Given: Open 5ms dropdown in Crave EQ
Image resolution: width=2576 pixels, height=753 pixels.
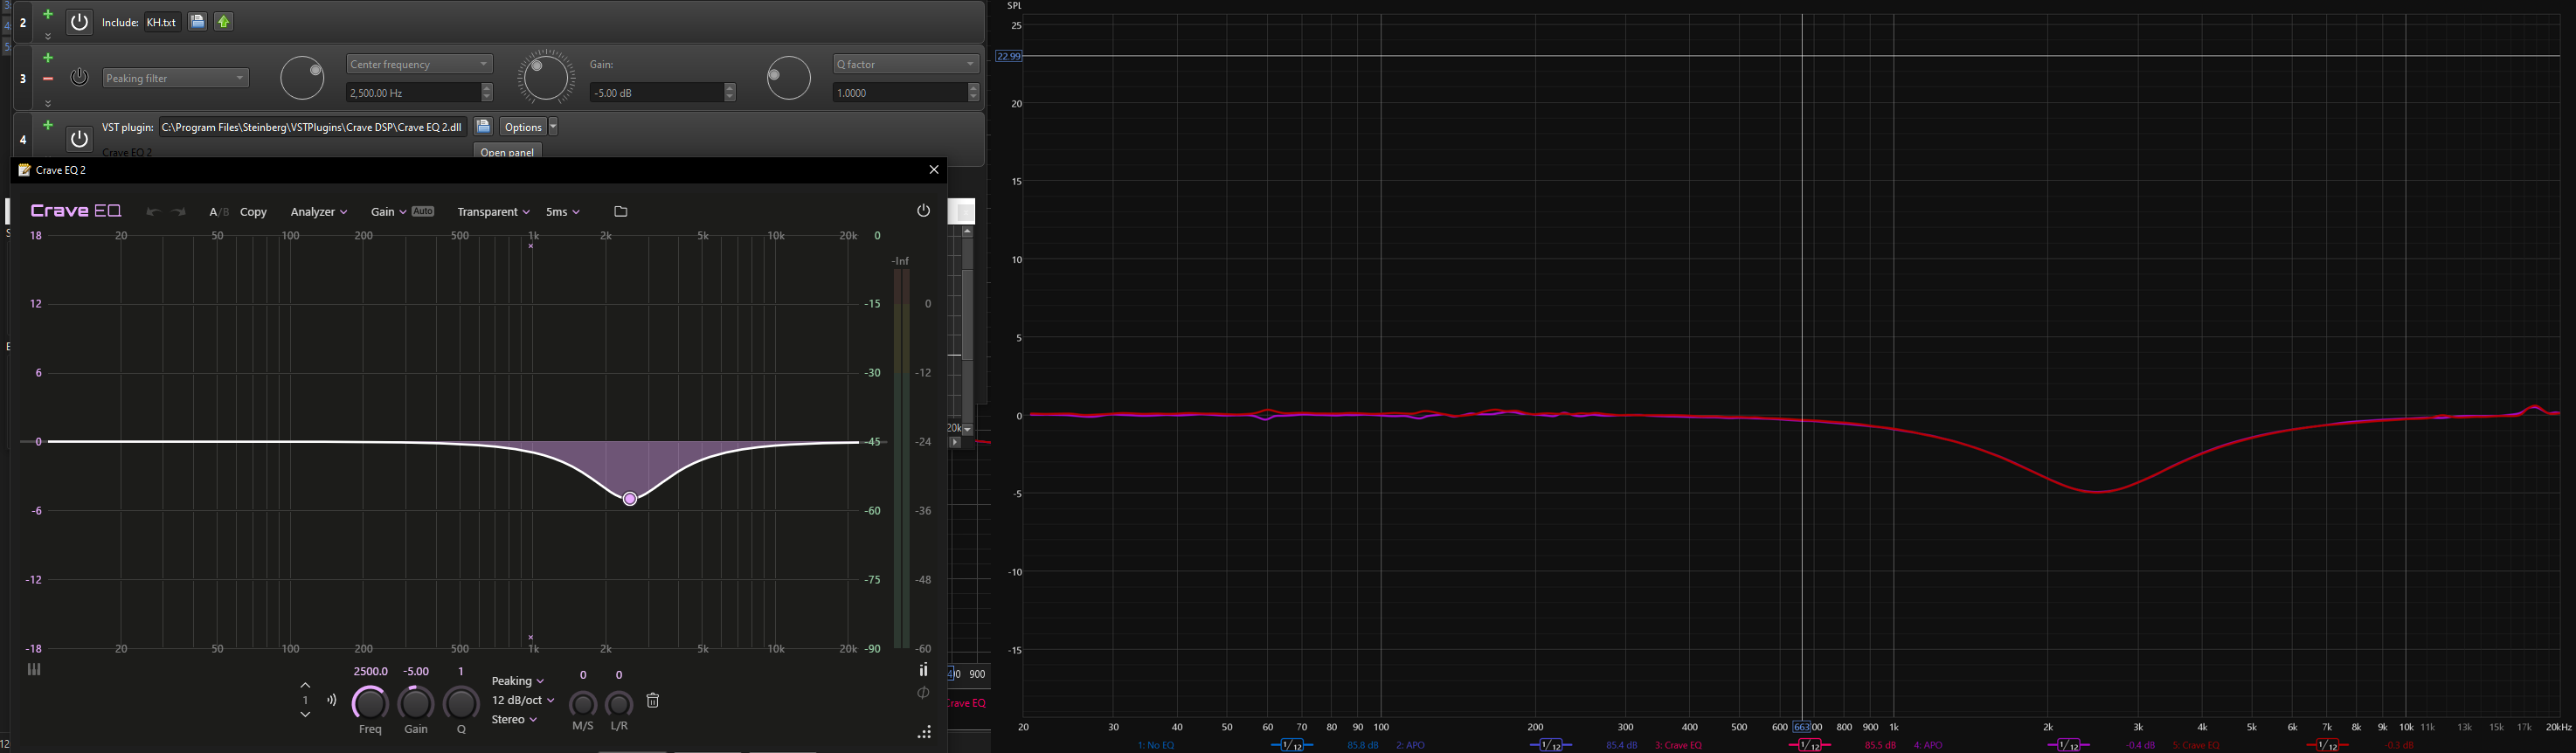Looking at the screenshot, I should tap(562, 212).
